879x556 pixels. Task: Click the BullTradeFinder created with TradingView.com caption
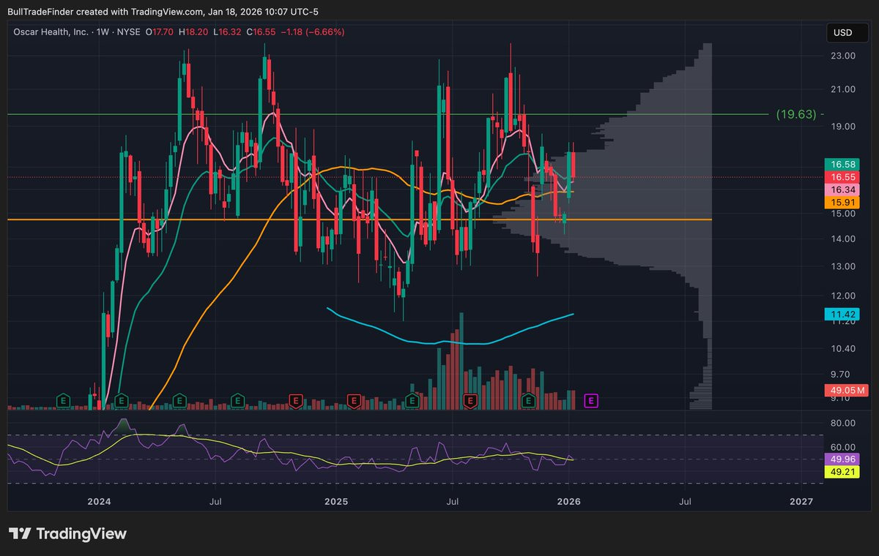pyautogui.click(x=163, y=11)
